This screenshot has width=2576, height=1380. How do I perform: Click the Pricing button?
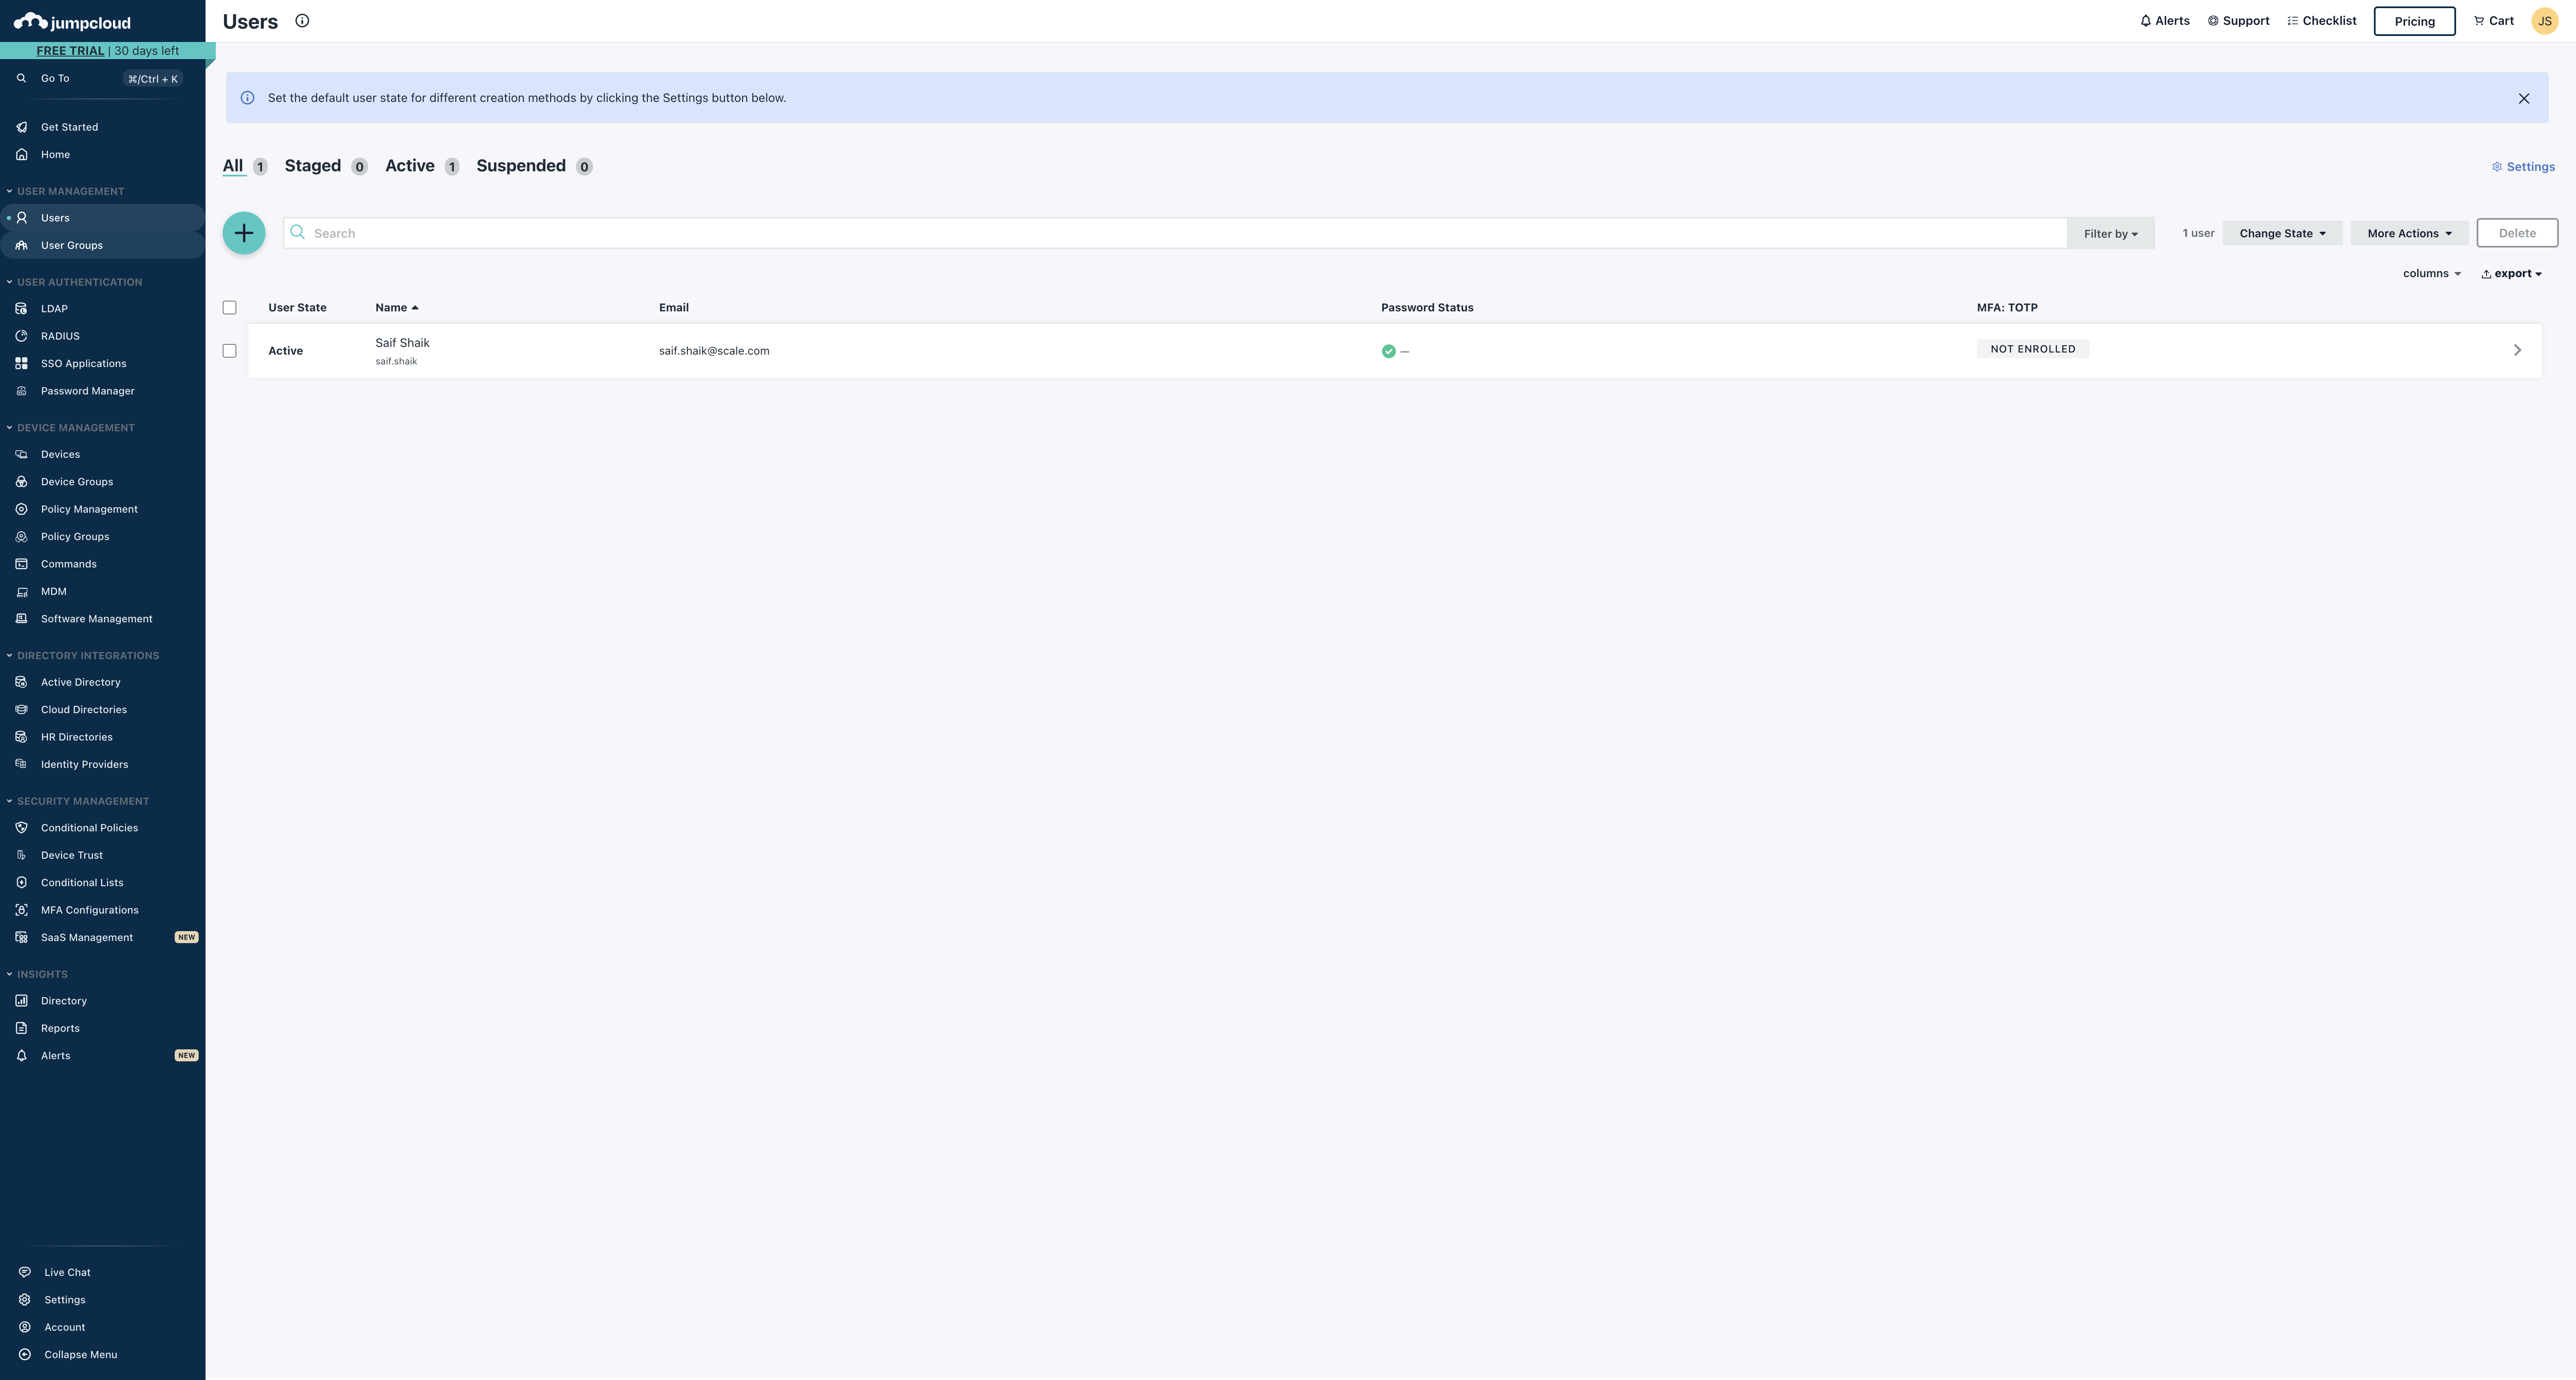click(x=2414, y=21)
